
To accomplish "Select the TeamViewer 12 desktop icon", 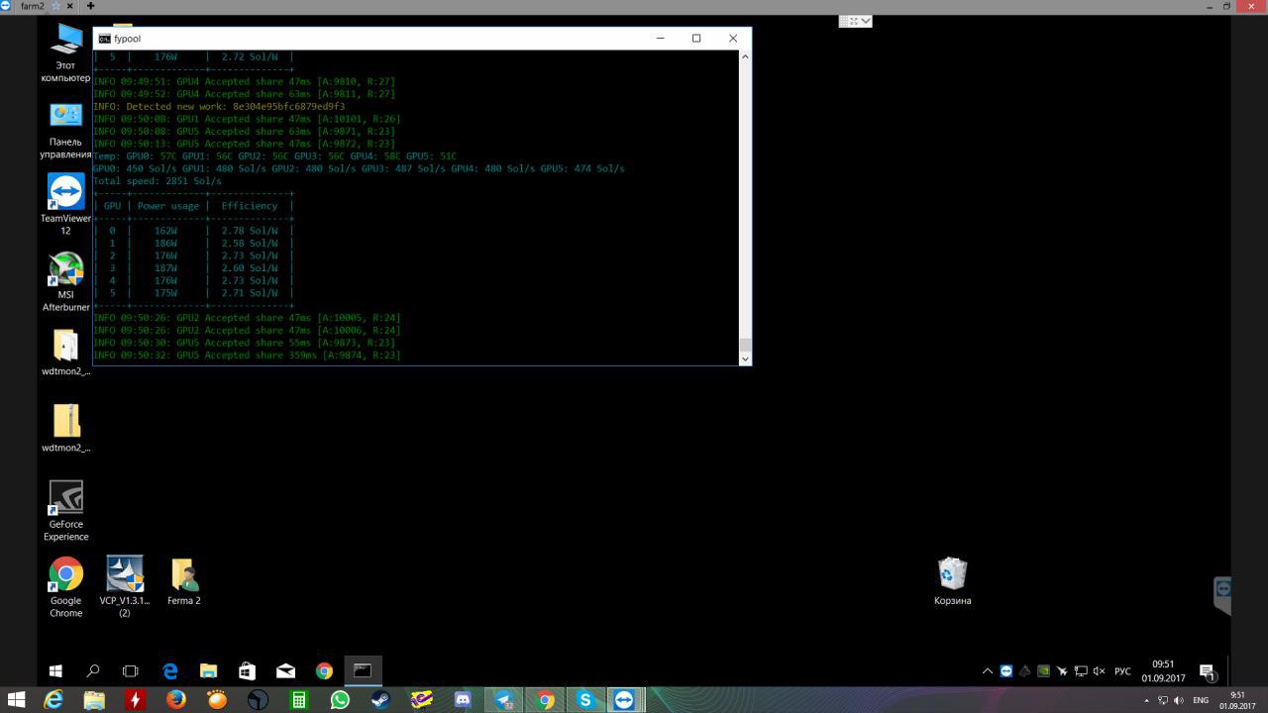I will pyautogui.click(x=65, y=204).
